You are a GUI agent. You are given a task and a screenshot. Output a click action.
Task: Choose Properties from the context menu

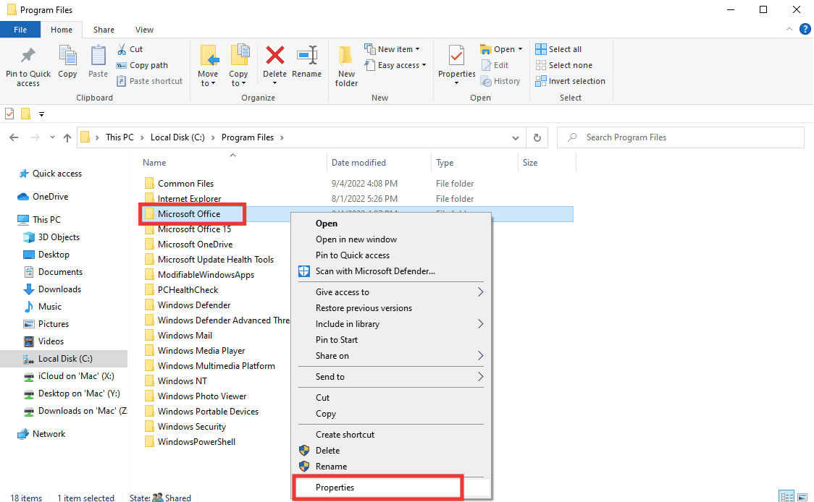tap(335, 488)
